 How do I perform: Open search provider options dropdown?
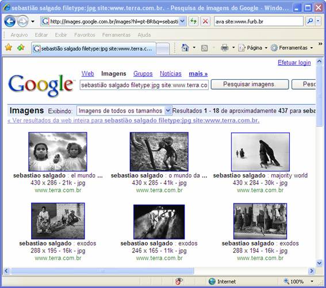[x=318, y=21]
